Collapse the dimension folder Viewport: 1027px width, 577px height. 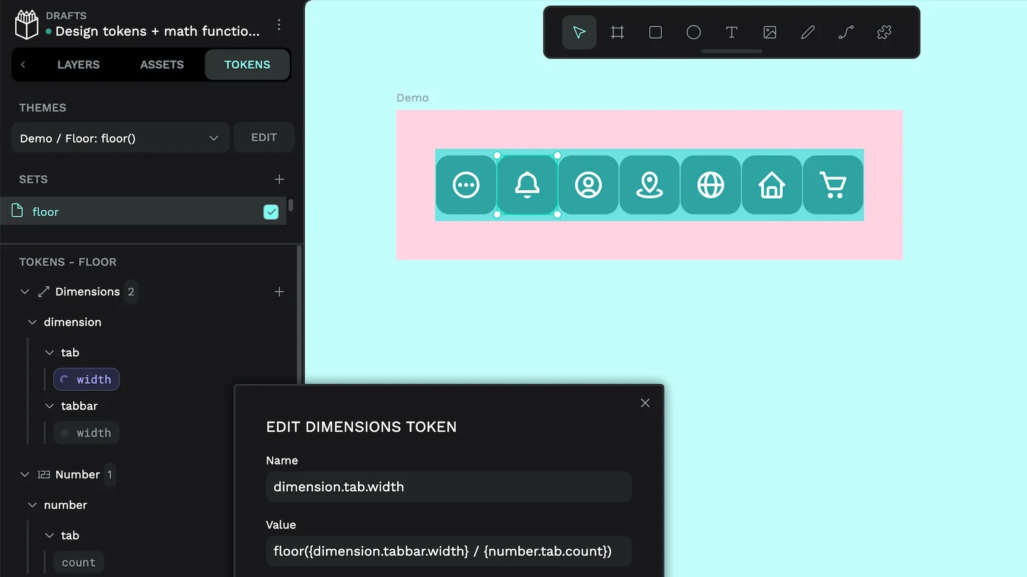[32, 322]
